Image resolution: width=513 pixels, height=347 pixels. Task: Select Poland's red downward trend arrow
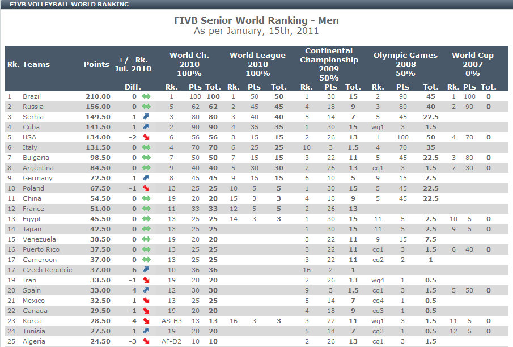tap(146, 188)
